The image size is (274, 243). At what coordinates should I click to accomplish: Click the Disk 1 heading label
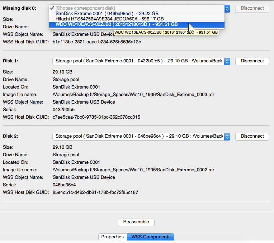click(x=10, y=61)
